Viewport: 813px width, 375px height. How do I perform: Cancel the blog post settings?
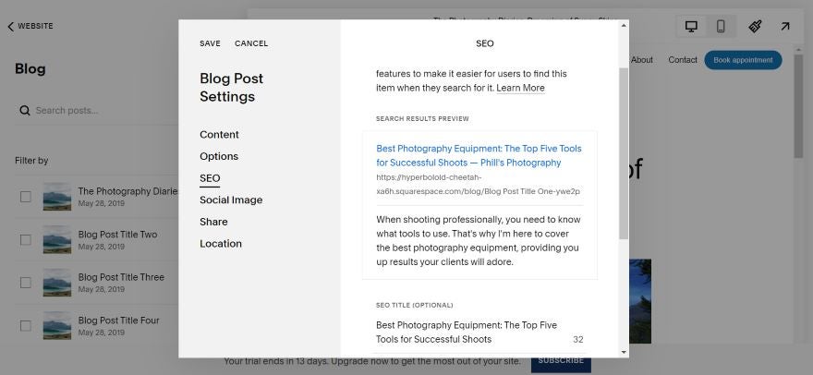pos(251,43)
